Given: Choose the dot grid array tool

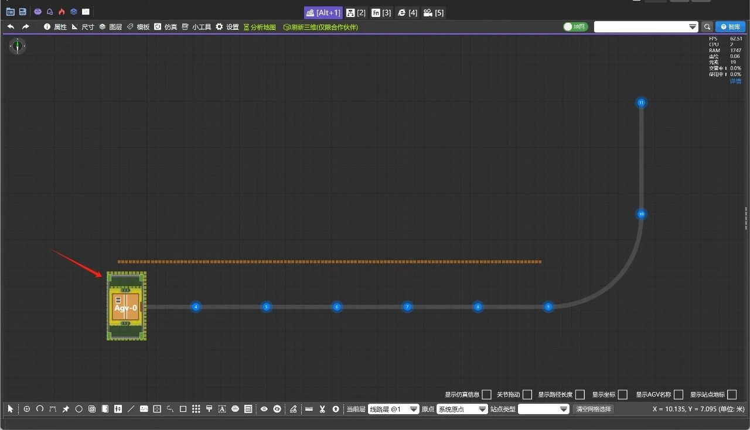Looking at the screenshot, I should click(196, 409).
